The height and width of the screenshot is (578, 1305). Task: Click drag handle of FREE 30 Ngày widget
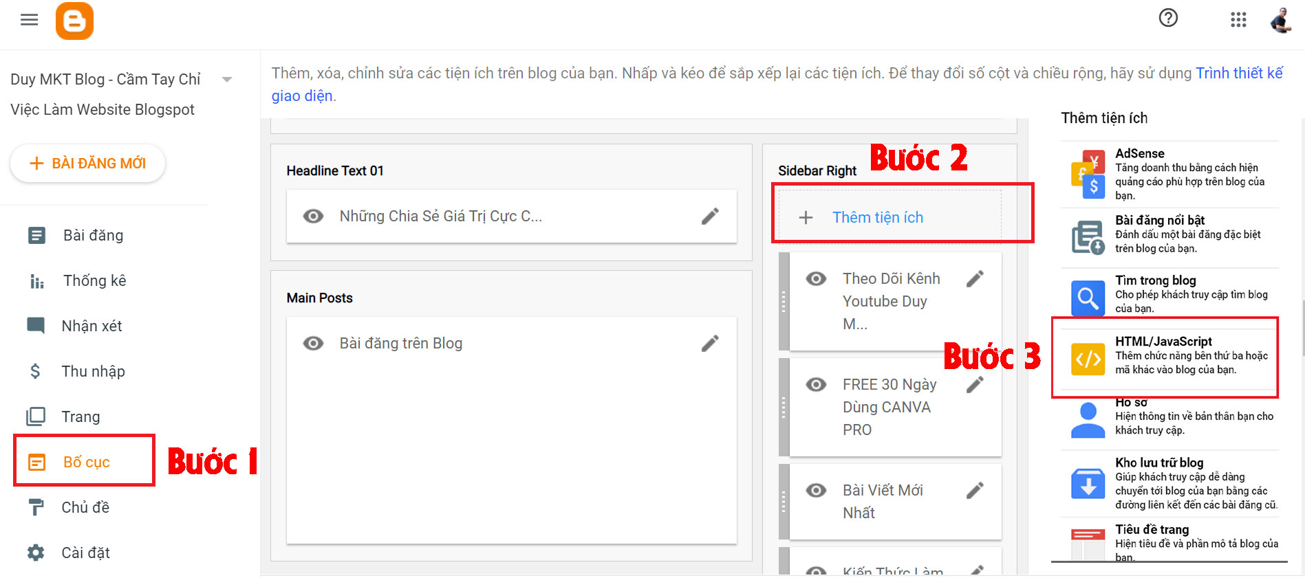click(784, 408)
